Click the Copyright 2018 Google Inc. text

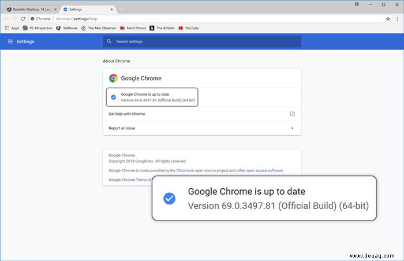click(147, 161)
